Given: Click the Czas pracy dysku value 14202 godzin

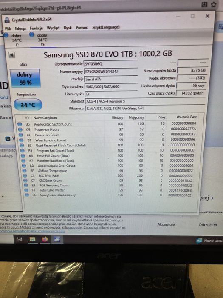Looking at the screenshot, I should (191, 93).
